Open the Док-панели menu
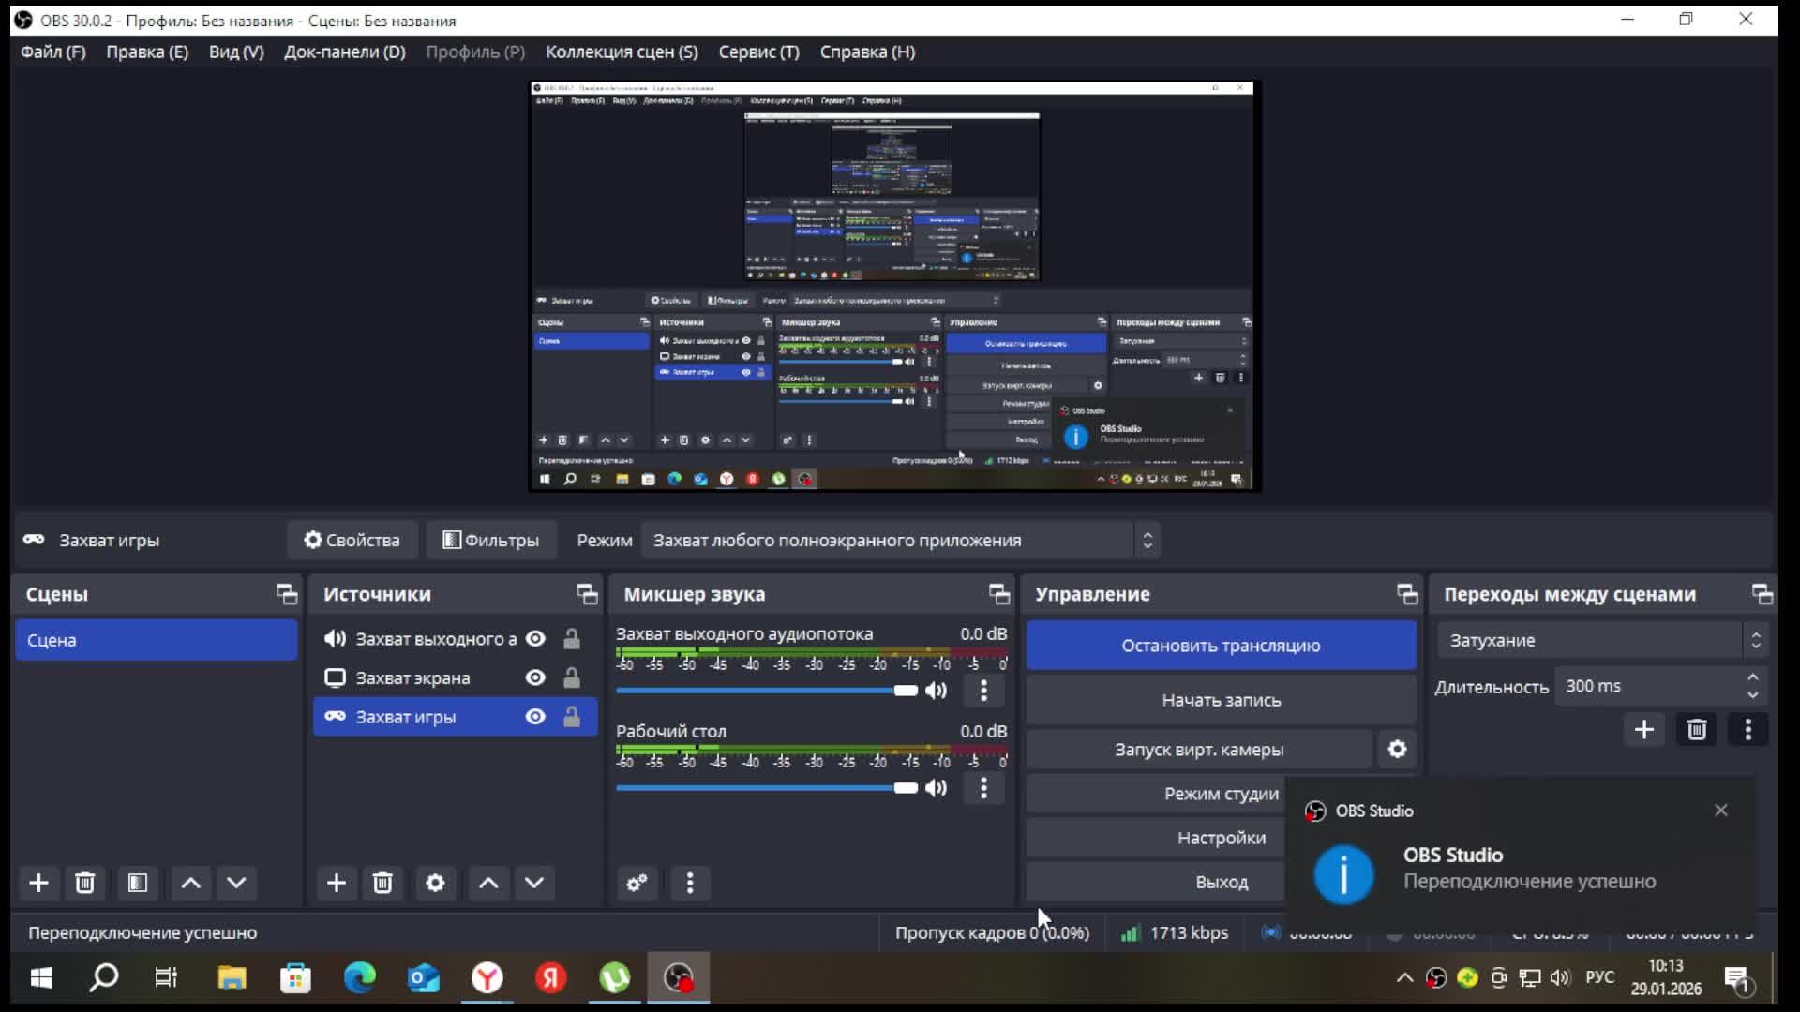Image resolution: width=1800 pixels, height=1012 pixels. [344, 52]
